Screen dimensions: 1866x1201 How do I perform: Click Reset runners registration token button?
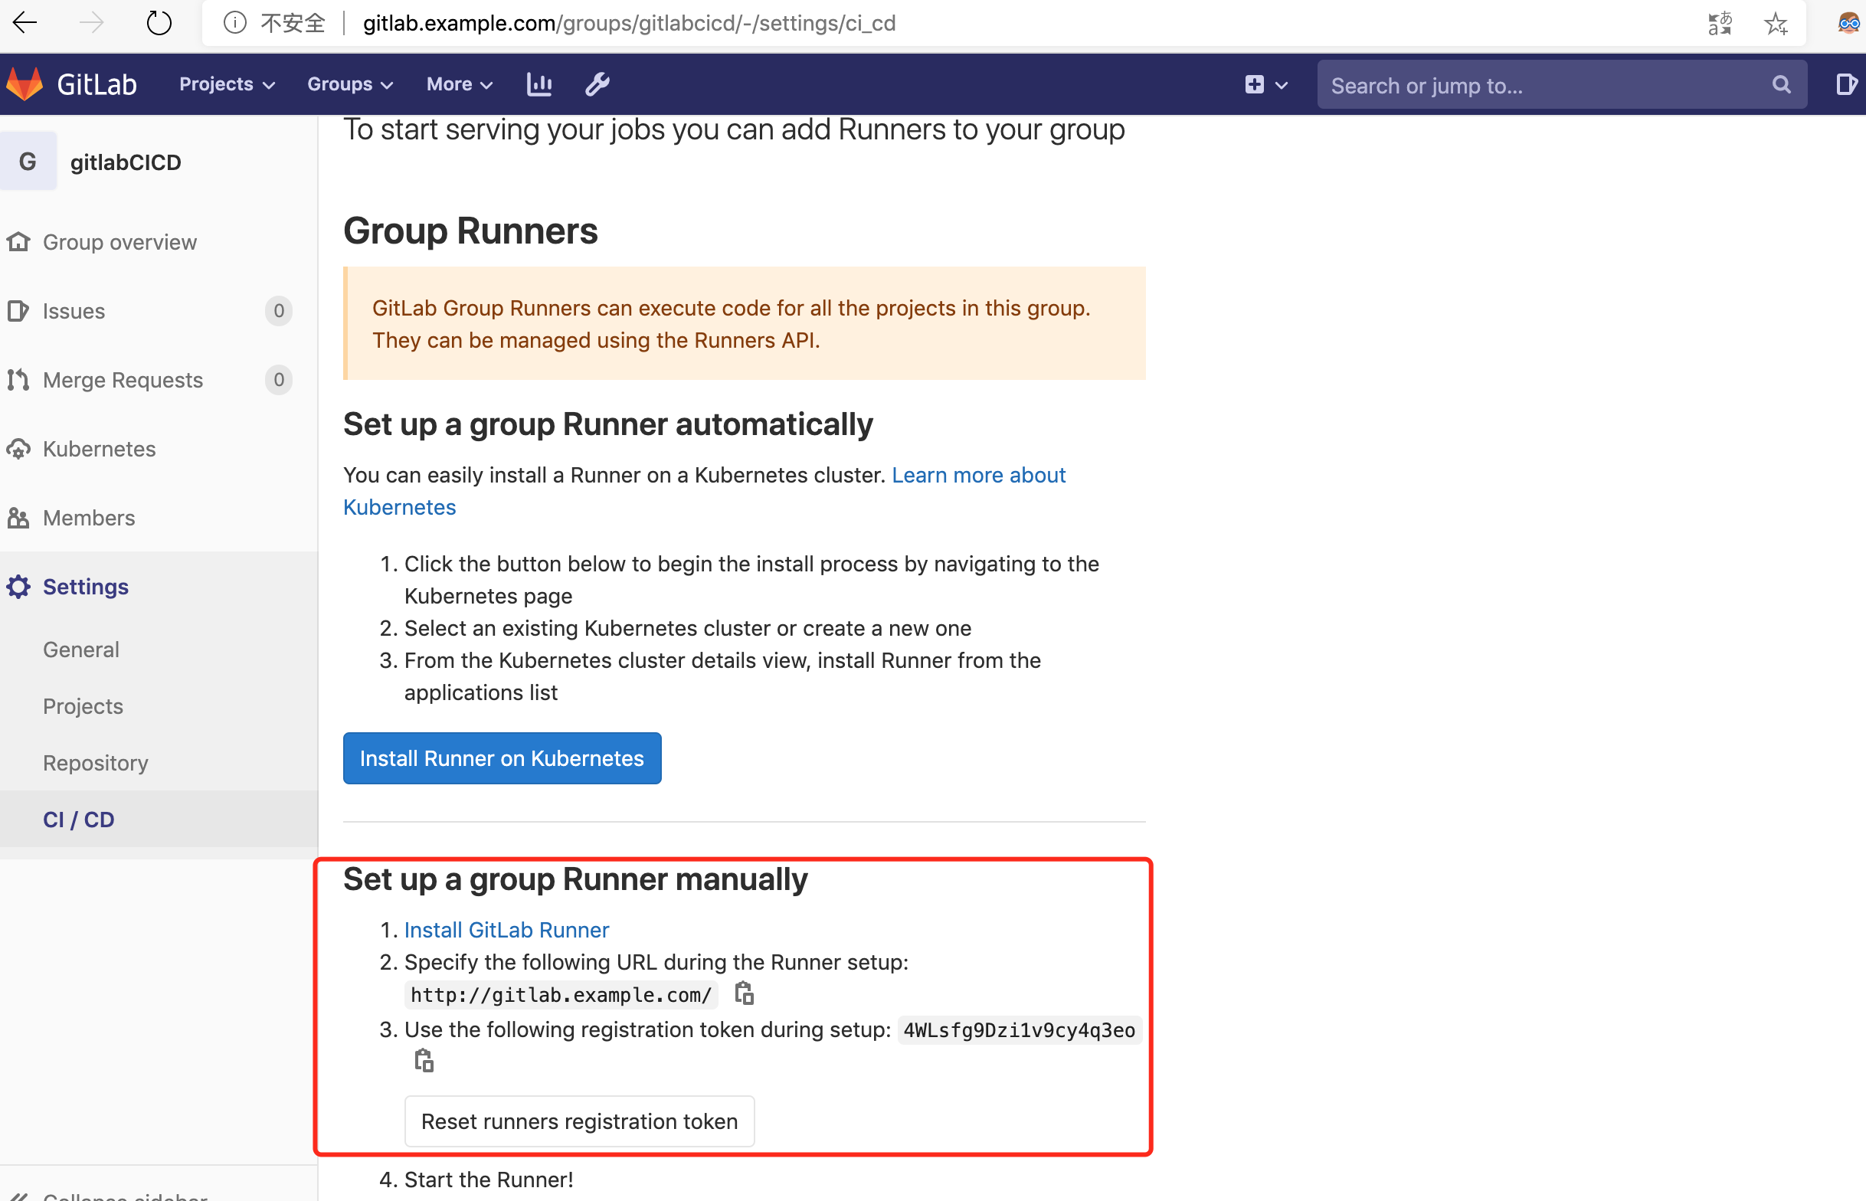tap(579, 1121)
